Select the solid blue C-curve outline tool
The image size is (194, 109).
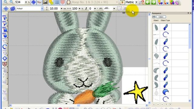click(x=5, y=47)
